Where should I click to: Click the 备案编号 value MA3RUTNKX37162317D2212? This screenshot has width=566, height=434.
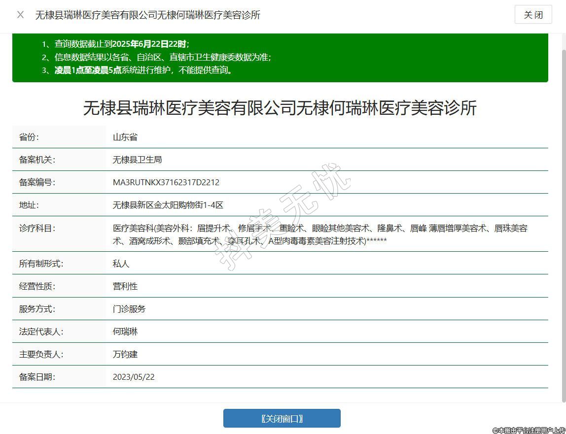pyautogui.click(x=166, y=182)
